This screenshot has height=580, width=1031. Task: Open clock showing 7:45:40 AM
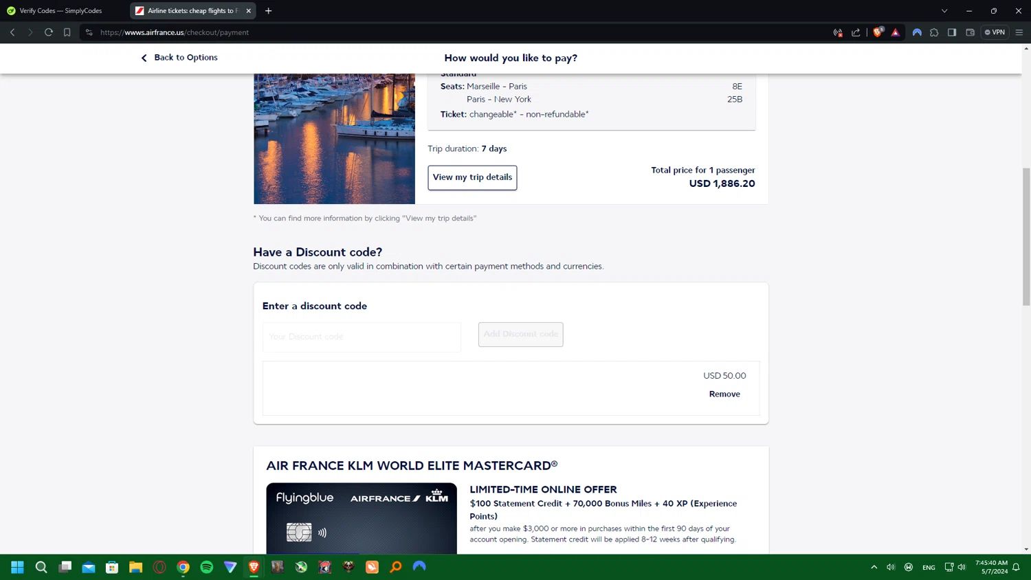[991, 567]
